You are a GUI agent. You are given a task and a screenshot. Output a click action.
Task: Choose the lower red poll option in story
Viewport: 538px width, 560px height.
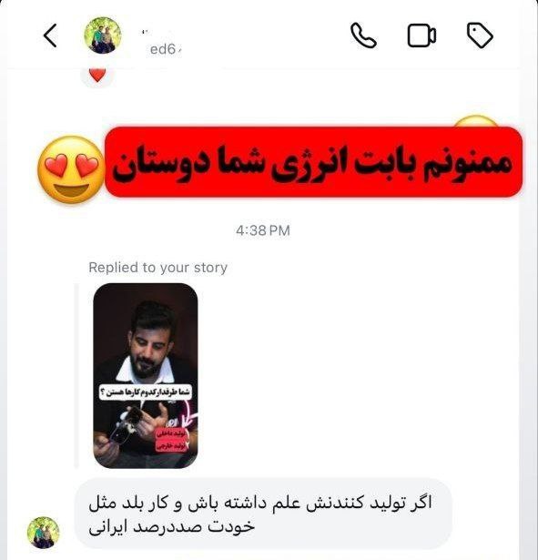(171, 446)
